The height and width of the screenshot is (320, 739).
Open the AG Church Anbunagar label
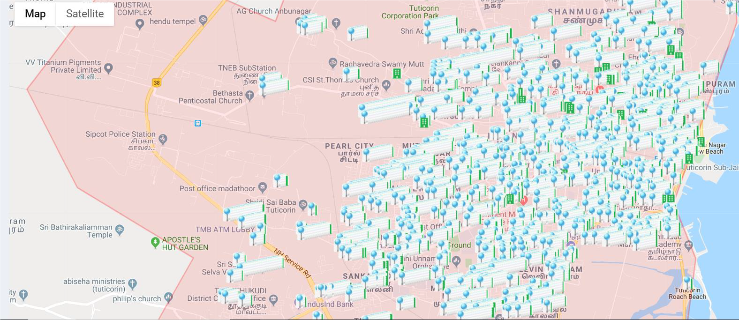(x=274, y=11)
